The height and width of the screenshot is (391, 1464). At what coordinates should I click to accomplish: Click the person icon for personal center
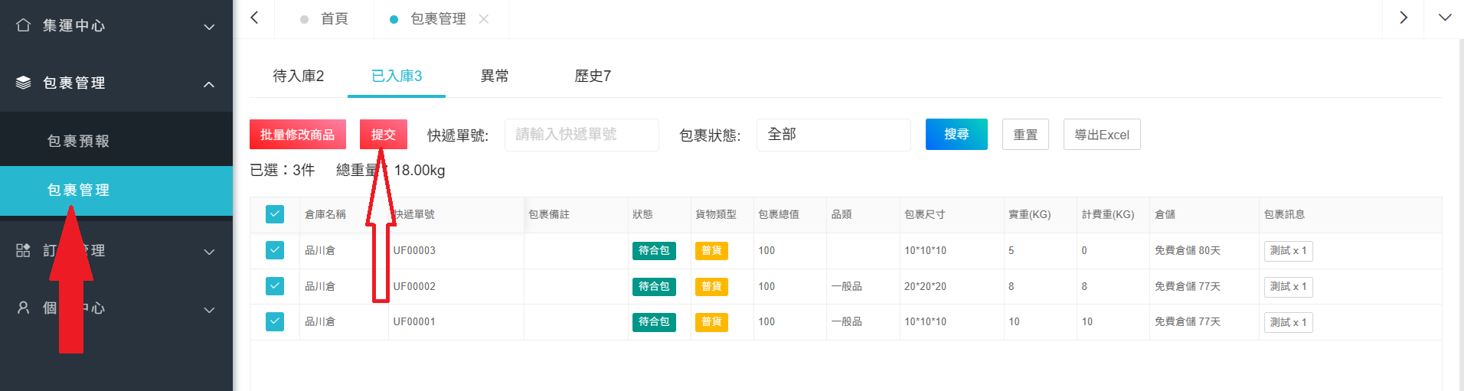(x=23, y=308)
